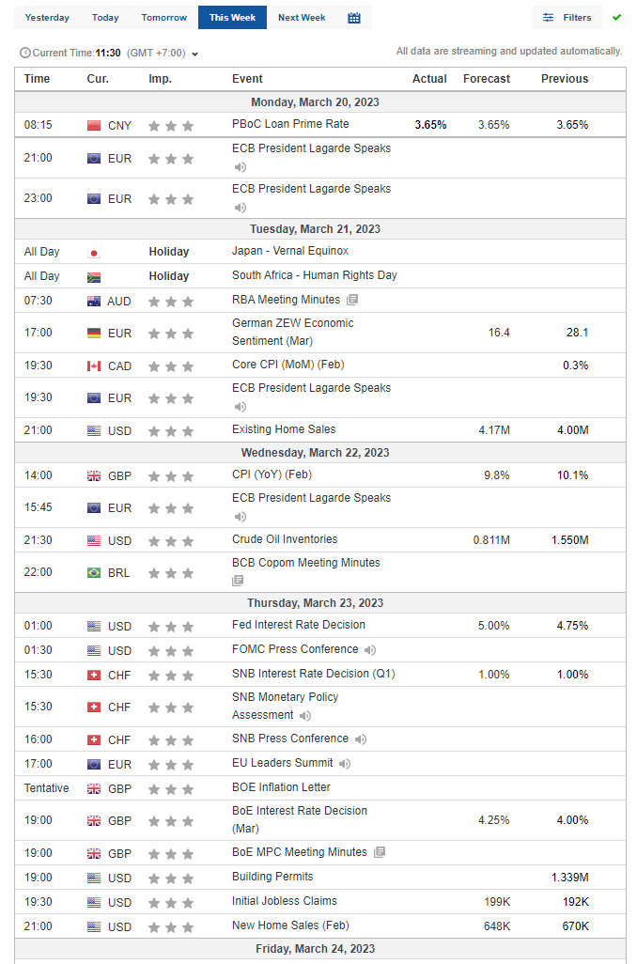The height and width of the screenshot is (964, 637).
Task: Switch to the Tomorrow tab
Action: 163,18
